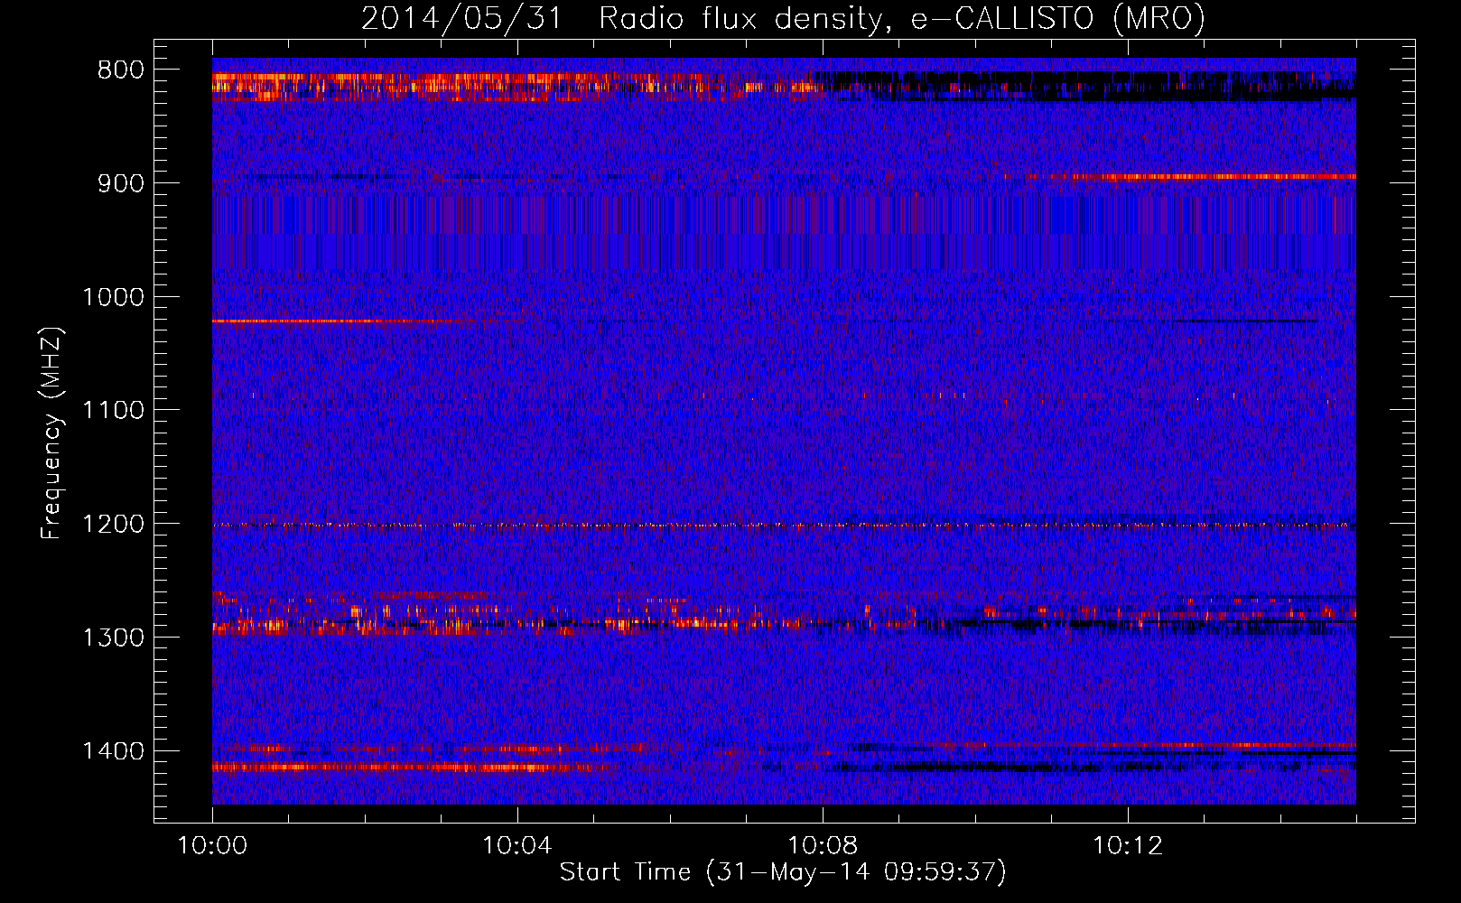Screen dimensions: 1461x903
Task: Click the 10:04 time tick label
Action: point(517,846)
